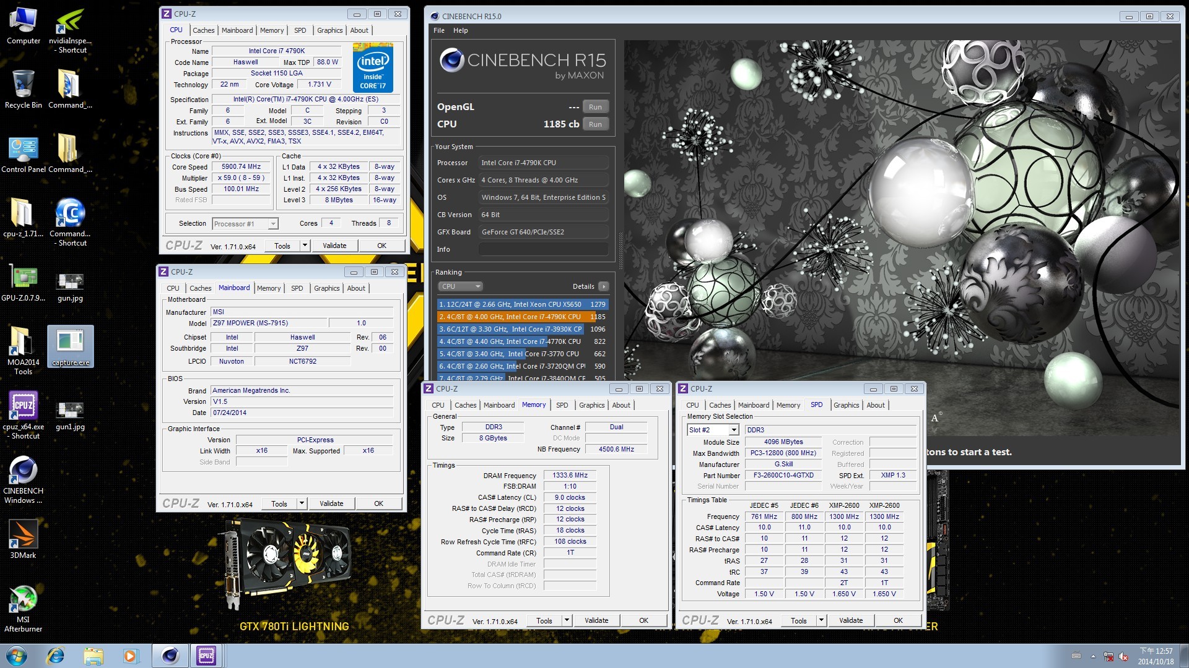
Task: Click OK in the Mainboard CPU-Z window
Action: click(x=378, y=503)
